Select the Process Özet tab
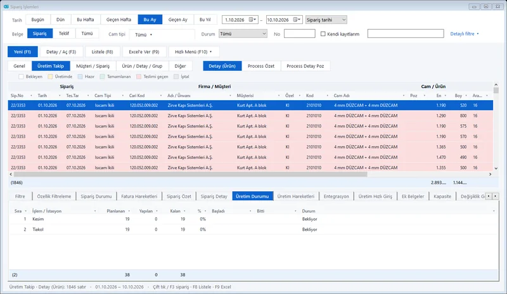Viewport: 507px width, 294px height. coord(261,66)
